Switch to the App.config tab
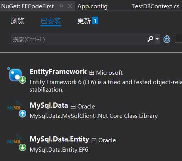 pos(92,6)
